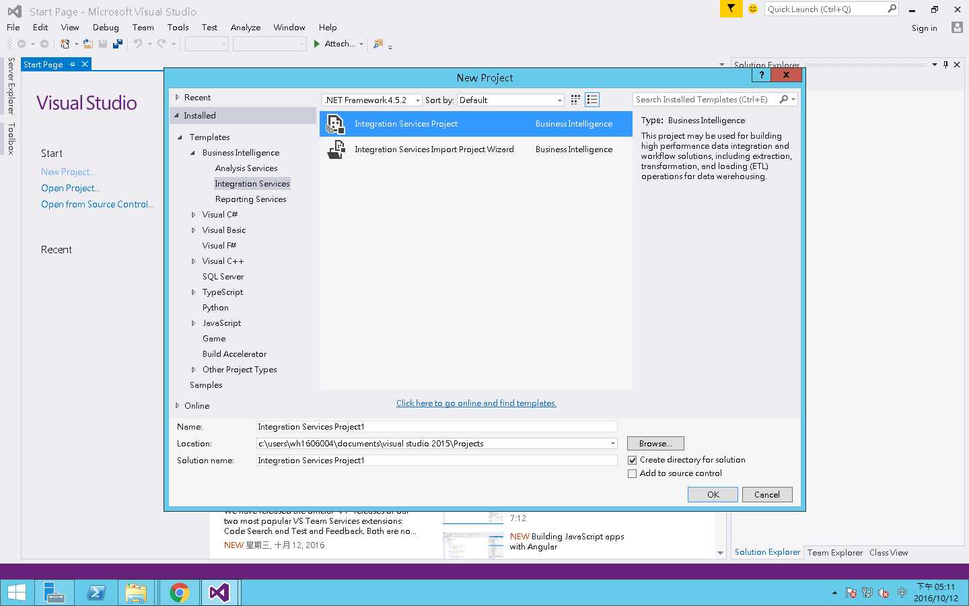Select Analysis Services in the template tree
Image resolution: width=969 pixels, height=606 pixels.
click(246, 168)
